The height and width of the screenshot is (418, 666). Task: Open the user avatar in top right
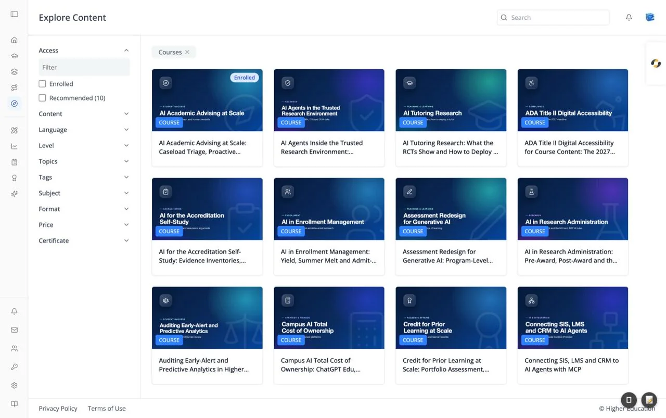(x=650, y=17)
